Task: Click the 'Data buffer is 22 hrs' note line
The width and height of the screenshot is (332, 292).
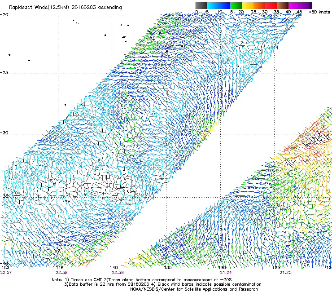Action: click(x=162, y=284)
